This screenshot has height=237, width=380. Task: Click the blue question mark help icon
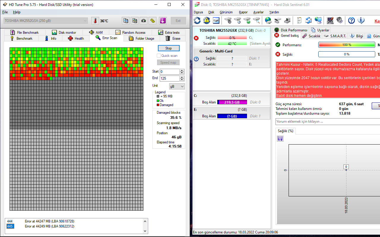[x=351, y=20]
